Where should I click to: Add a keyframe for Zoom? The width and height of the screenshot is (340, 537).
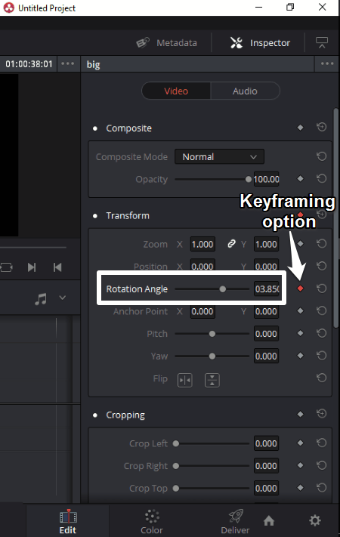(300, 243)
